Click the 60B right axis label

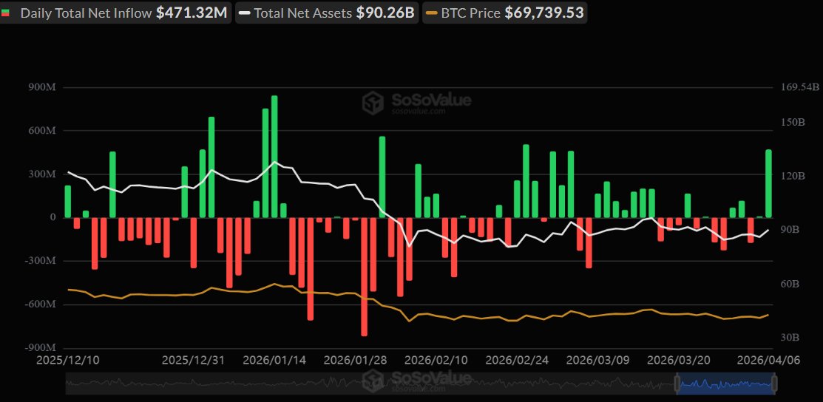[x=790, y=284]
